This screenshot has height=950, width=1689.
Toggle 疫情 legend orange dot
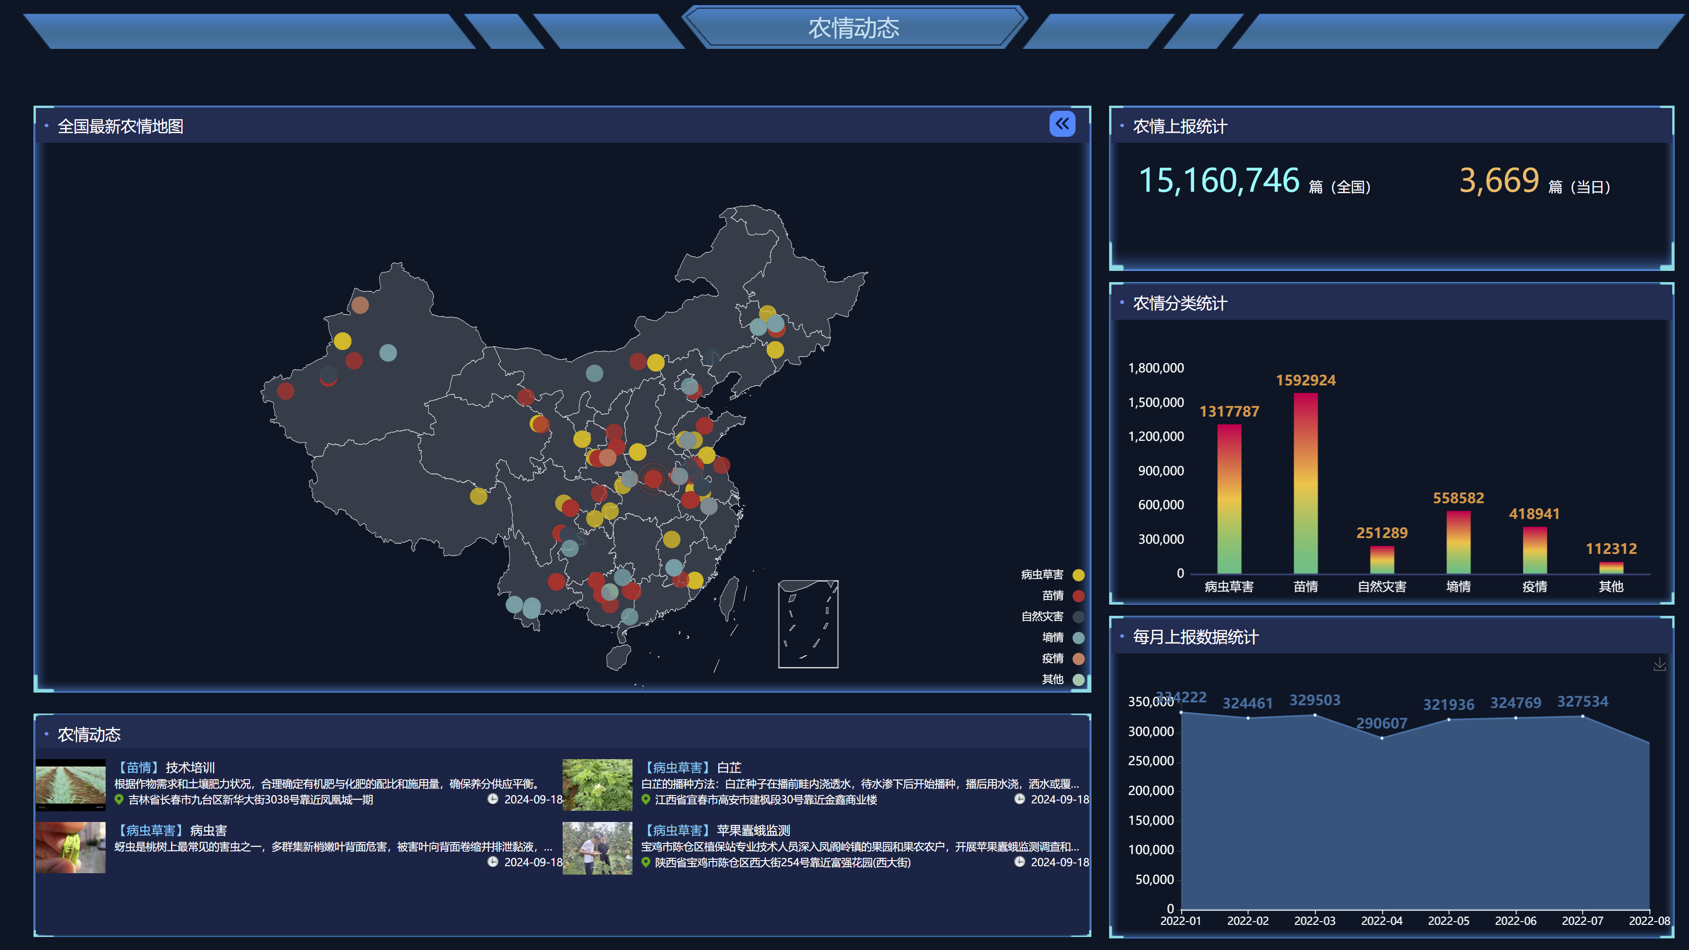(1078, 659)
